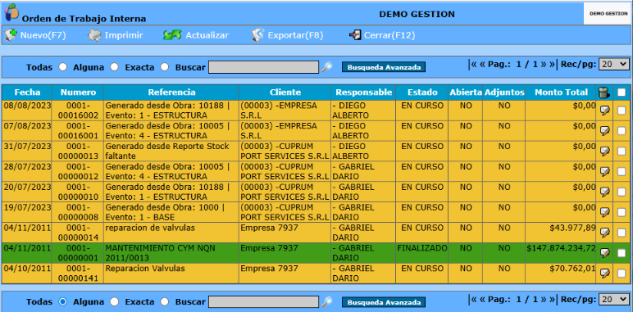Check the box for Reparacion Valvulas order 0001-00000141
The width and height of the screenshot is (633, 312).
622,273
